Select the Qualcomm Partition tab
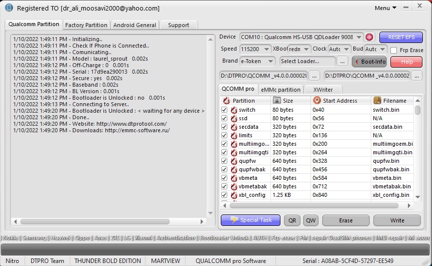 [x=34, y=24]
